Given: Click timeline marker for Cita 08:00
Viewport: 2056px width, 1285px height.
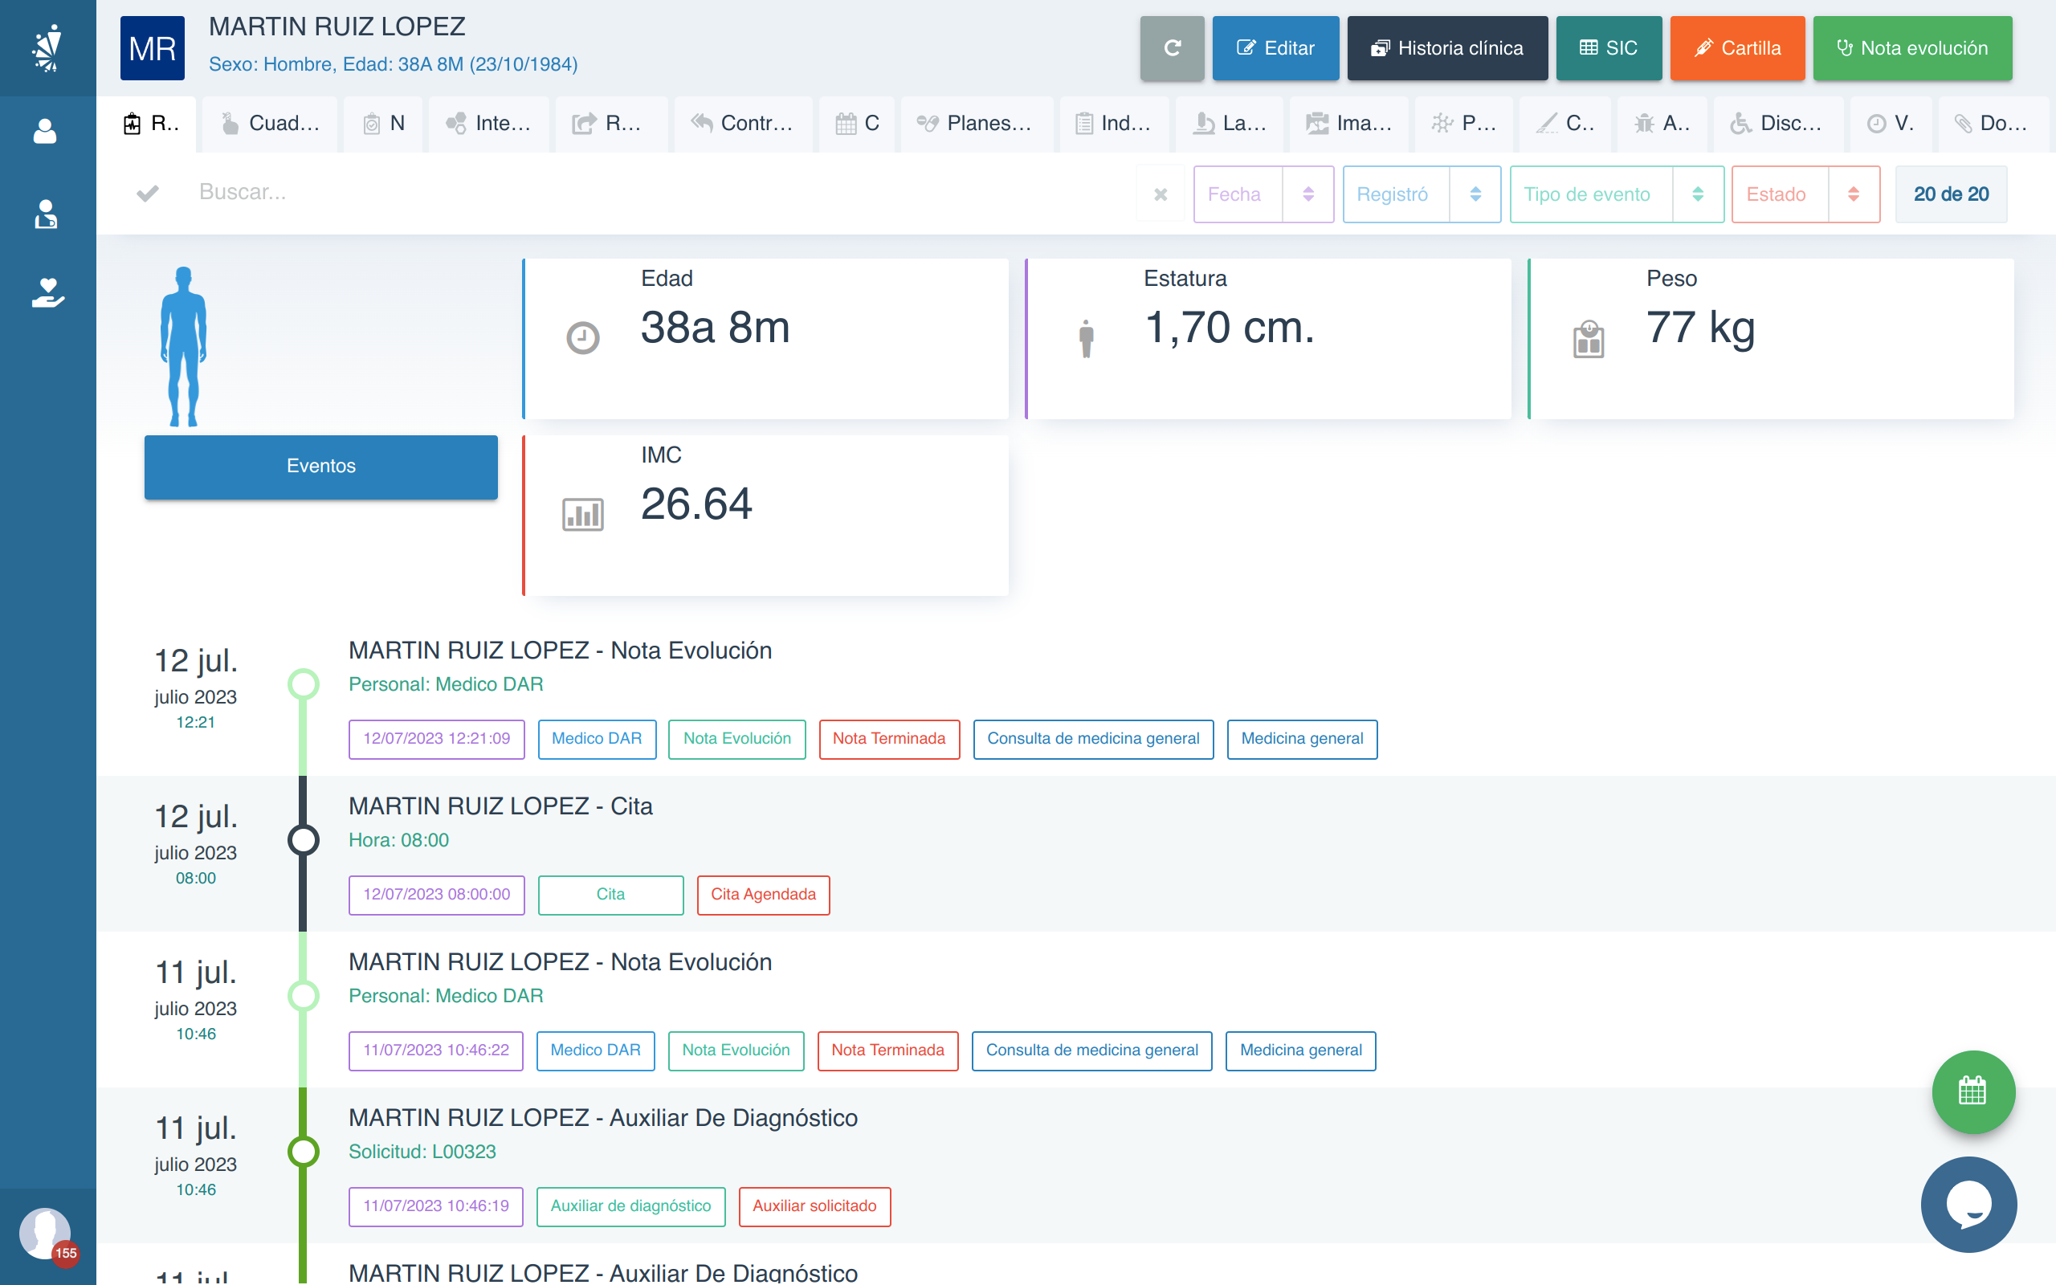Looking at the screenshot, I should click(x=304, y=841).
